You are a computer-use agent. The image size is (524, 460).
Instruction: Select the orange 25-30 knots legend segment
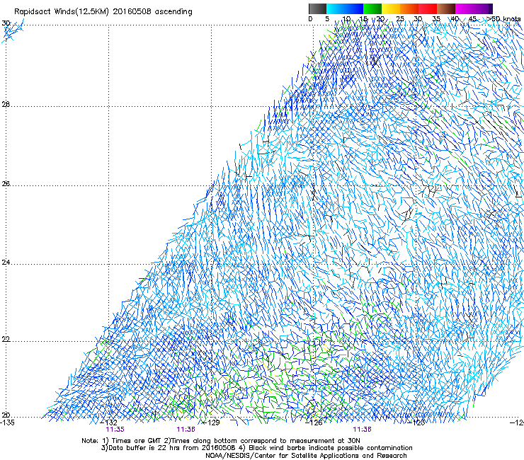pos(409,8)
